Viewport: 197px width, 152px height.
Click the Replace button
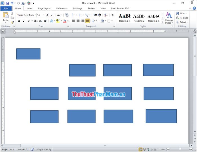183,18
